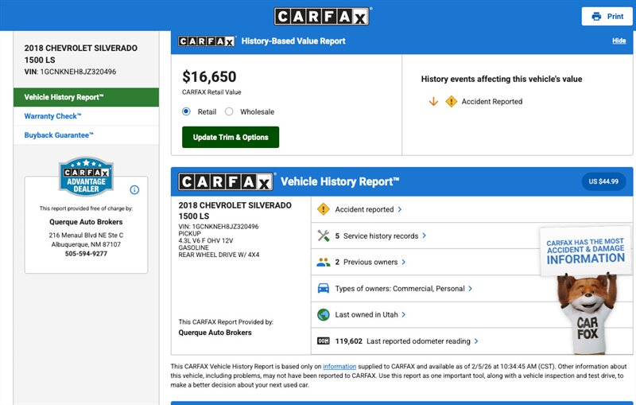Click the wrench service history icon
This screenshot has height=405, width=636.
pyautogui.click(x=323, y=236)
